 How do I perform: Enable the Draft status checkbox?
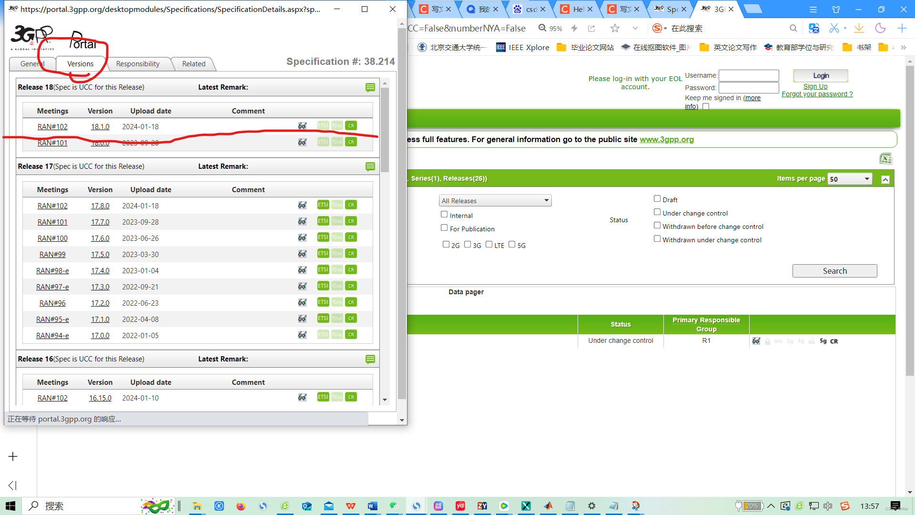(x=657, y=199)
